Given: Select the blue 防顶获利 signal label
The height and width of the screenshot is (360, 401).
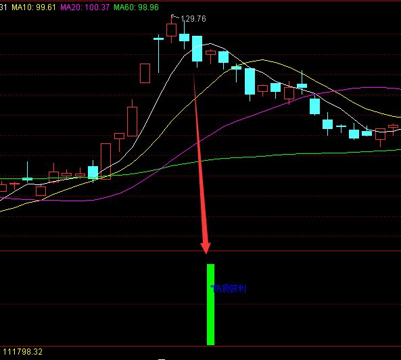Looking at the screenshot, I should [228, 288].
